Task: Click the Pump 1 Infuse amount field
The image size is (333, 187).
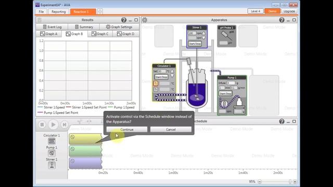Action: (x=231, y=83)
